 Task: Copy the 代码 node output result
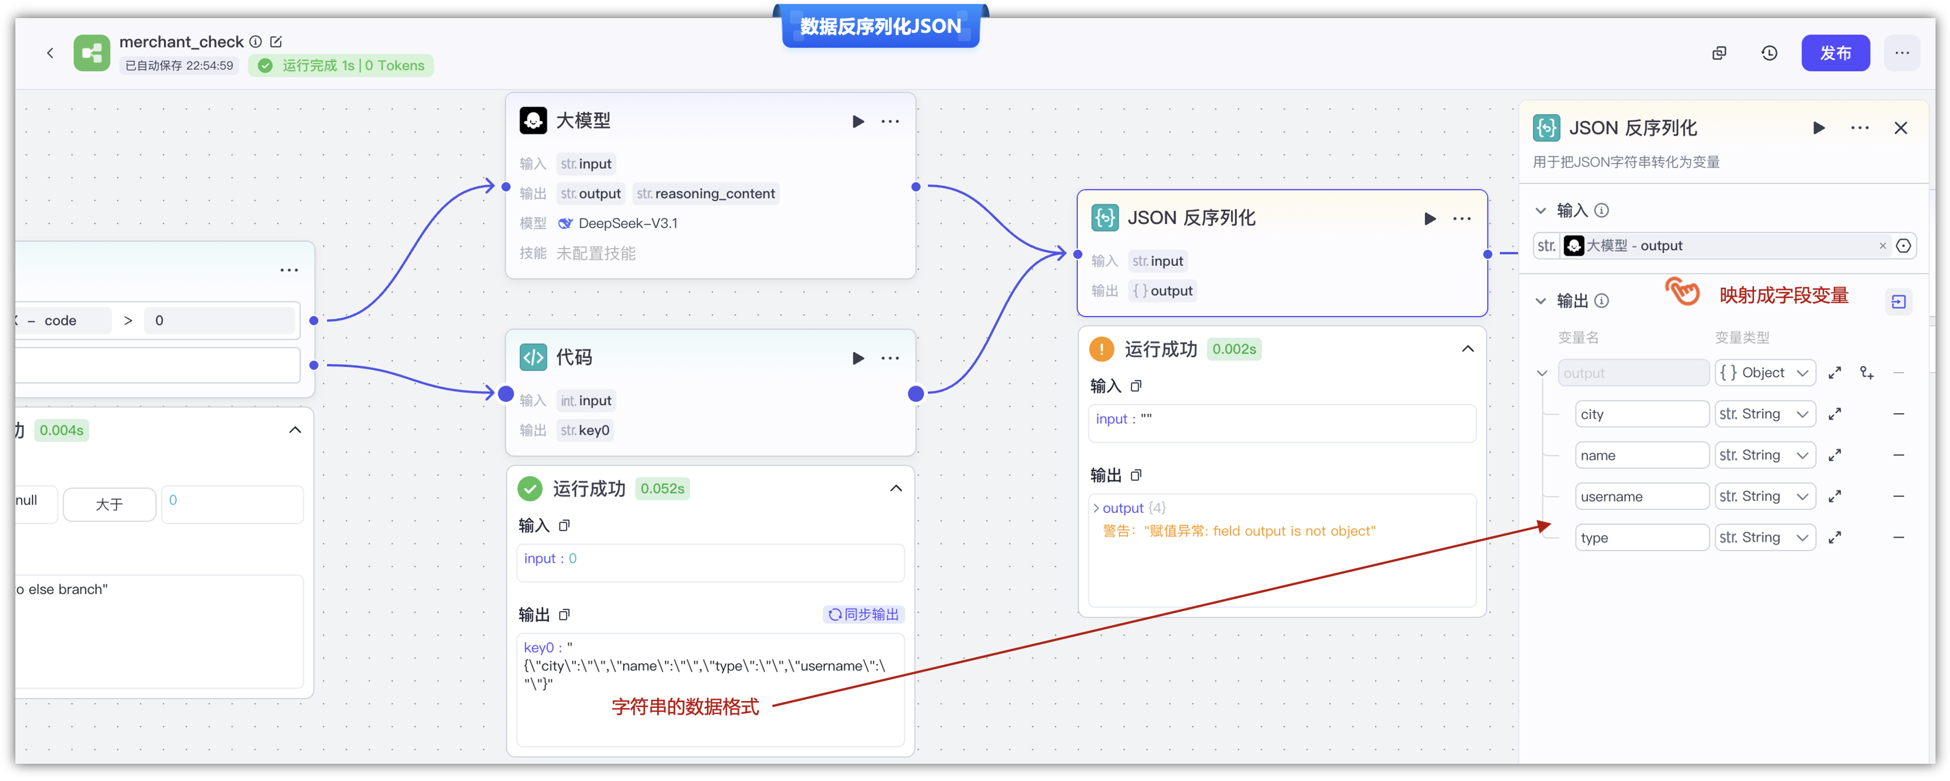(564, 615)
